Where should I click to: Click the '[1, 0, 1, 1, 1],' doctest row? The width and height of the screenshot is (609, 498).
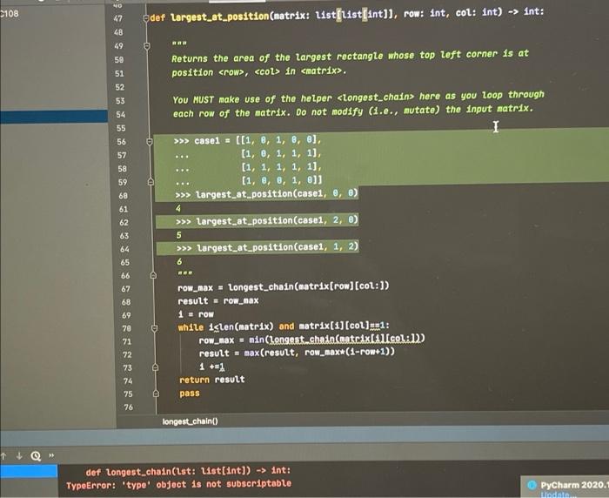pyautogui.click(x=282, y=153)
